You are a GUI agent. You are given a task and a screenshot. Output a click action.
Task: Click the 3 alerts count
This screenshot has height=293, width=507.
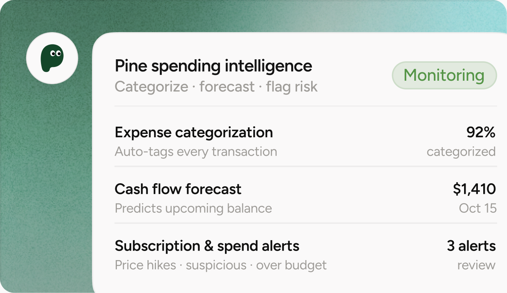coord(471,246)
